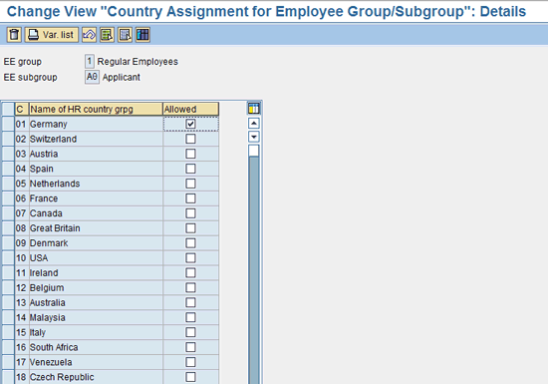Click the 'Belgium' country name cell

coord(96,287)
